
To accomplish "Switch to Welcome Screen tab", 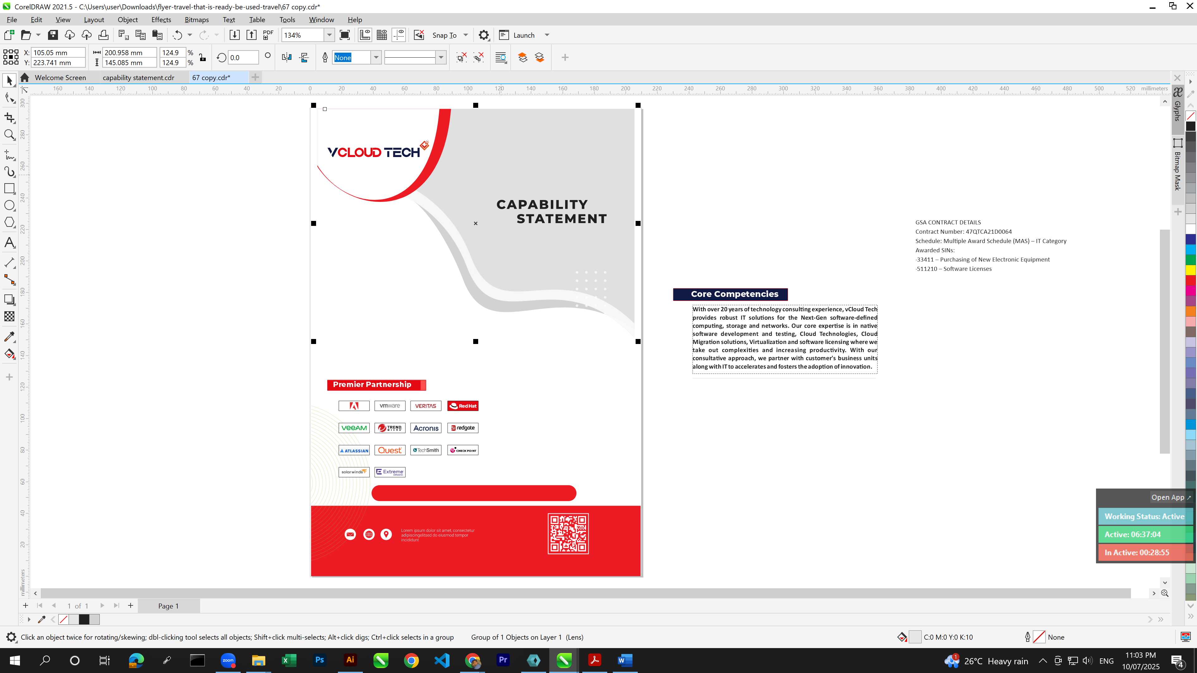I will click(60, 78).
